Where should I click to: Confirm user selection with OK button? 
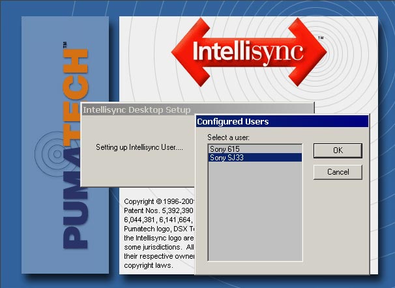[338, 151]
